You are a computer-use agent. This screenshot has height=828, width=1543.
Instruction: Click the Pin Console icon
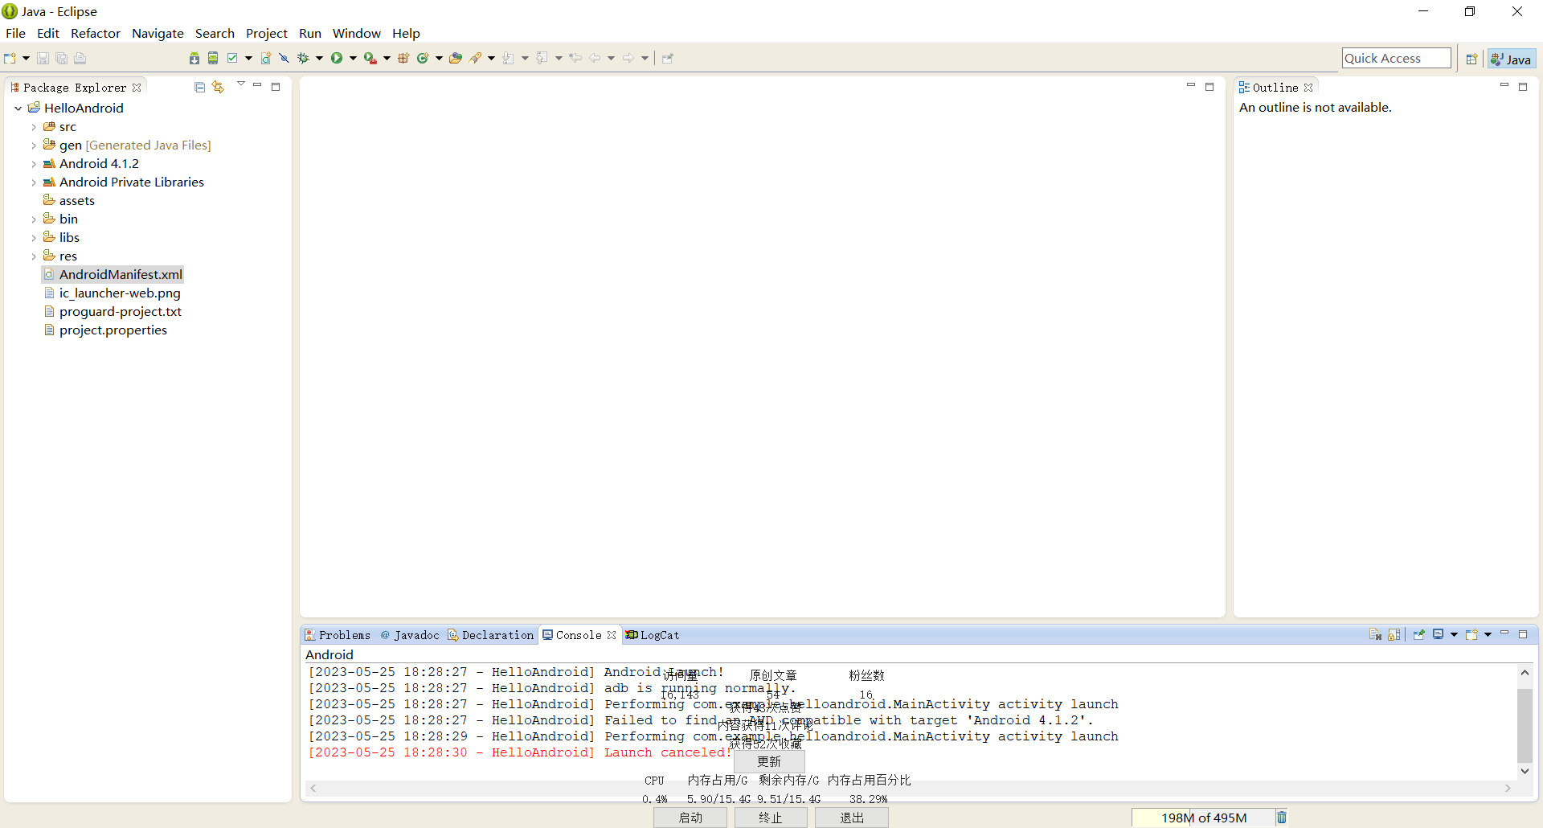[x=1418, y=635]
